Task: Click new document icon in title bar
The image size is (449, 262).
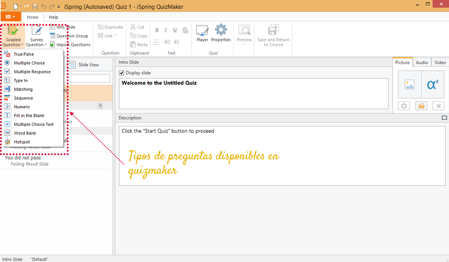Action: click(x=15, y=6)
